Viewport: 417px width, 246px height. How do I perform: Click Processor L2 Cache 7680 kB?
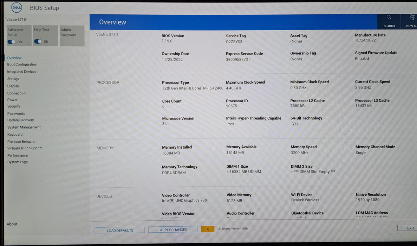[298, 106]
